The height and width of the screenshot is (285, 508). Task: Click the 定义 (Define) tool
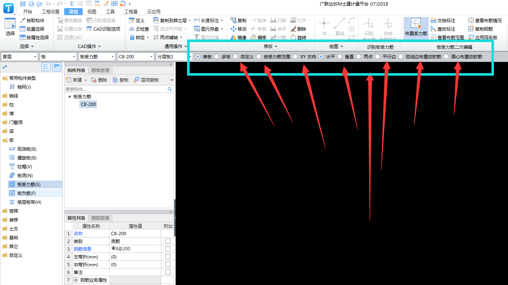(137, 20)
